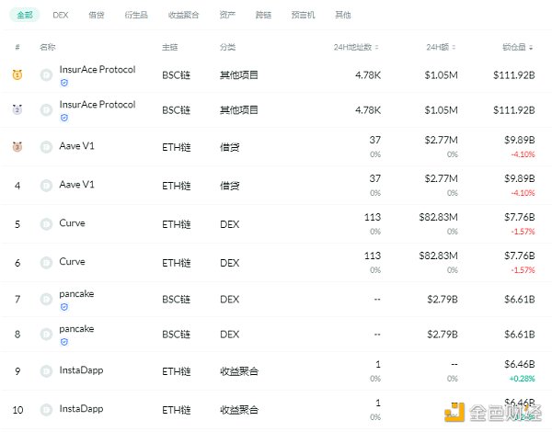Click the InstaDapp logo in rank 9 row
The image size is (552, 432).
46,370
